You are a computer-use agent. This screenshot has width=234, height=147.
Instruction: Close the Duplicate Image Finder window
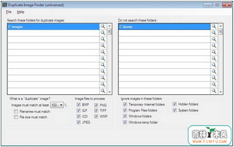227,5
